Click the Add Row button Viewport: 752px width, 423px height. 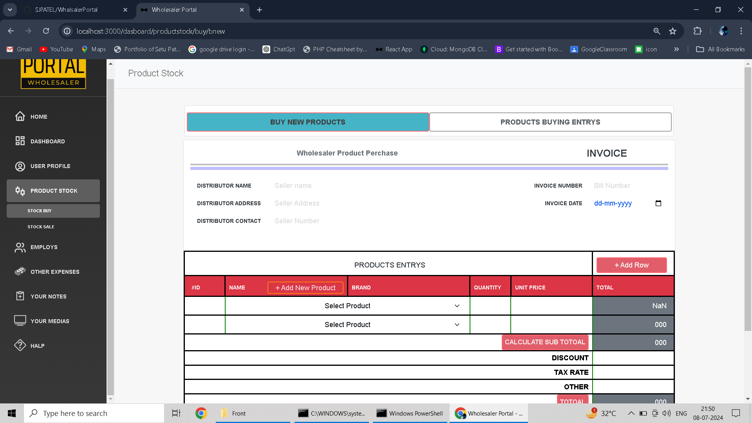tap(631, 265)
